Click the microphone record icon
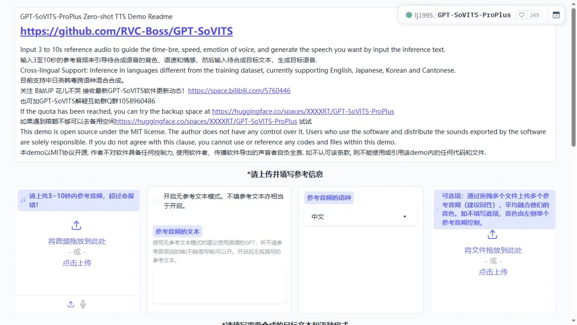Screen dimensions: 577x325 pyautogui.click(x=83, y=304)
